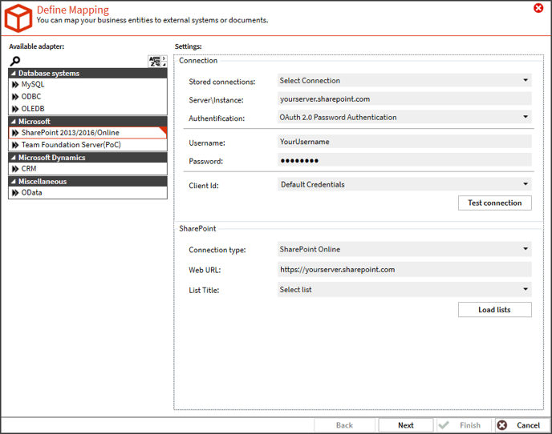This screenshot has width=552, height=434.
Task: Toggle the A-Z sort icon above adapter list
Action: coord(155,61)
